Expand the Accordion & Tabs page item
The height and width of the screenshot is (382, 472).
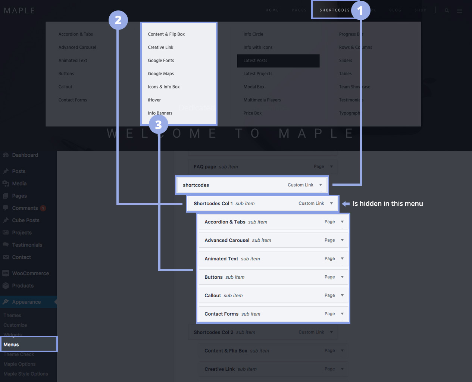coord(342,222)
